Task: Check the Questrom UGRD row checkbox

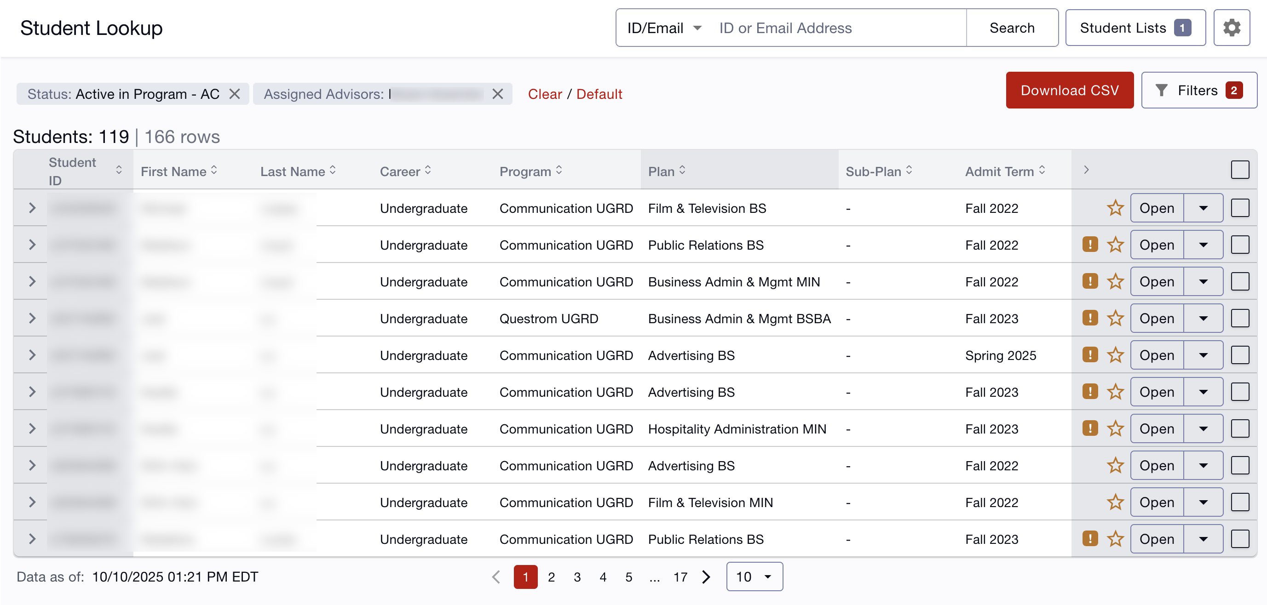Action: 1239,319
